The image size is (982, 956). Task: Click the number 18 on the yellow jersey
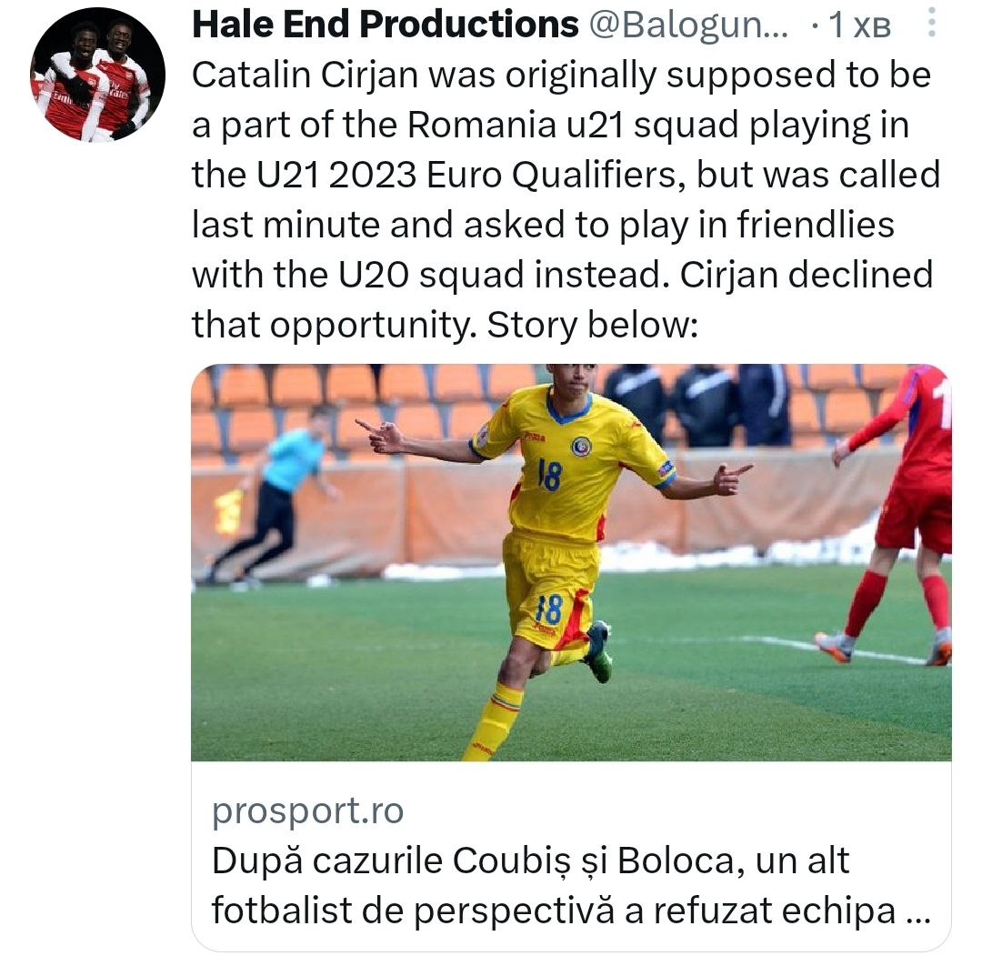click(549, 474)
